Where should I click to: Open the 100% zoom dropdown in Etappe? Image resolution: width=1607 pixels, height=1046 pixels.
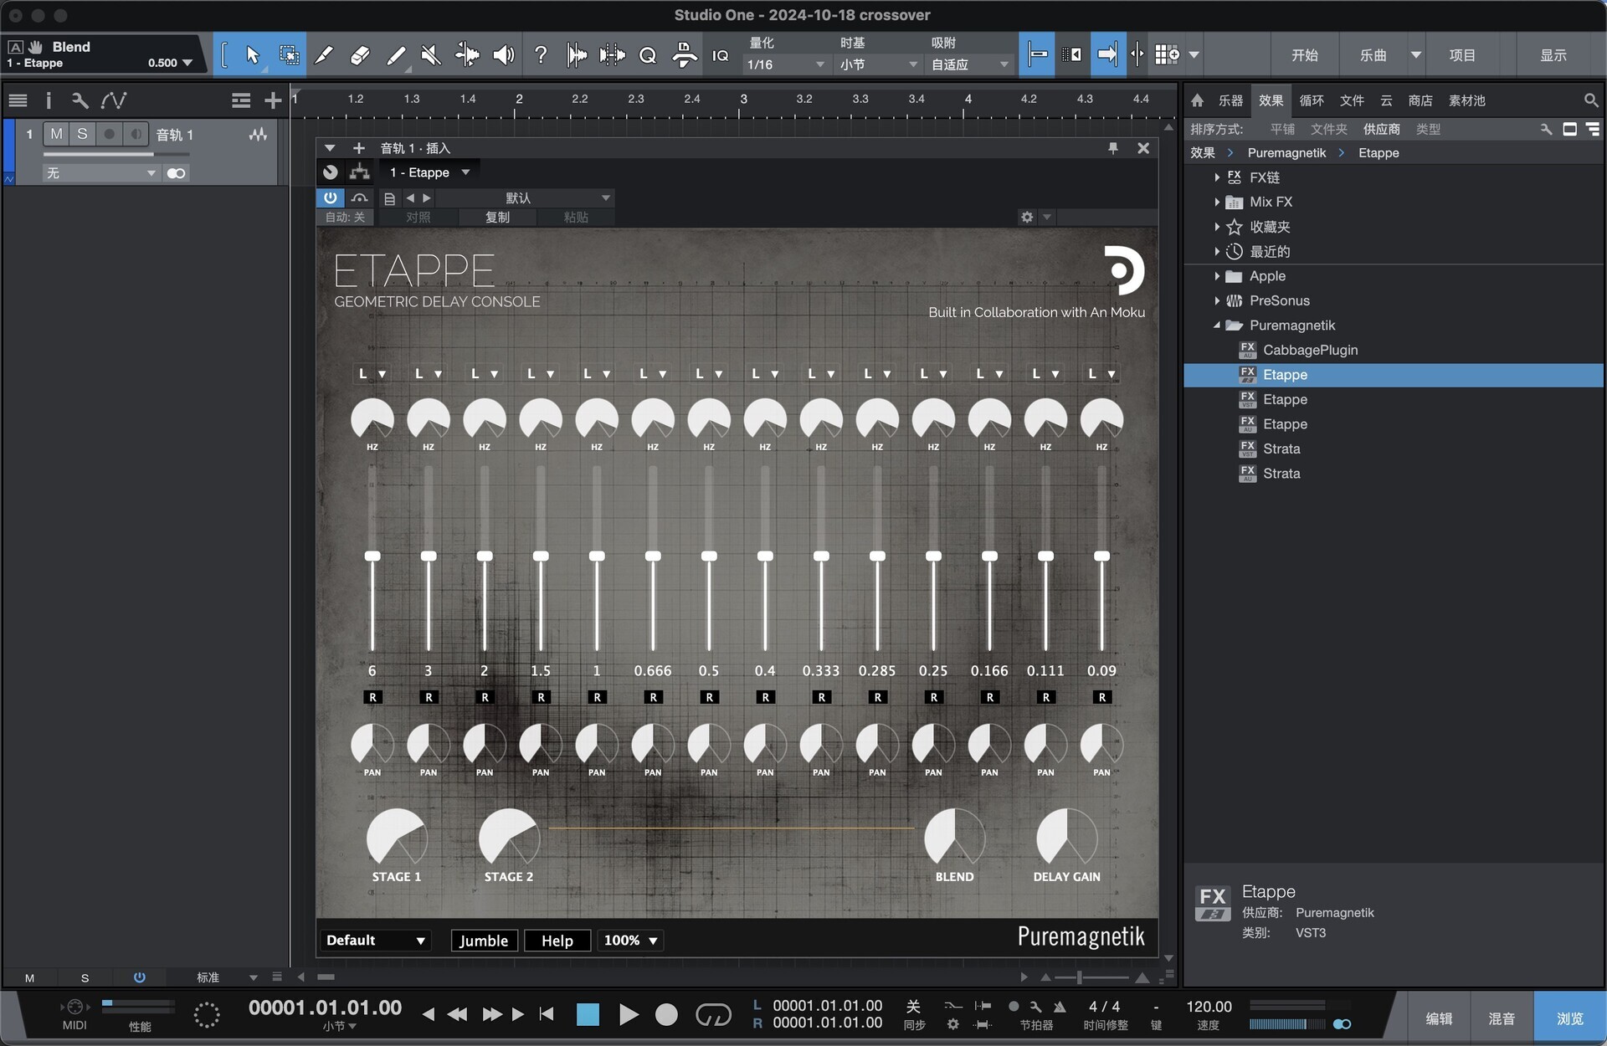click(630, 941)
